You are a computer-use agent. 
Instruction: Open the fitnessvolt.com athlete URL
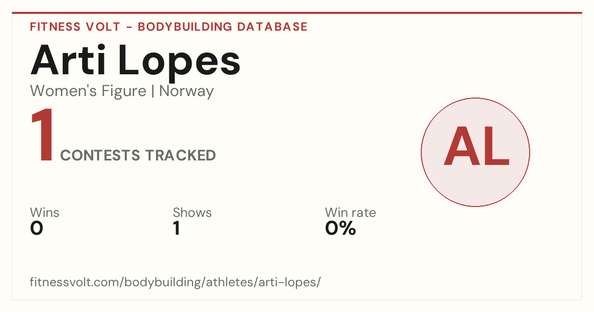pos(176,282)
